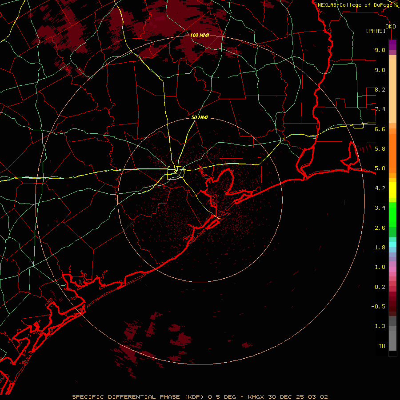Click the NEXLAB-College of DuPage credit text
Viewport: 400px width, 400px height.
pos(355,5)
